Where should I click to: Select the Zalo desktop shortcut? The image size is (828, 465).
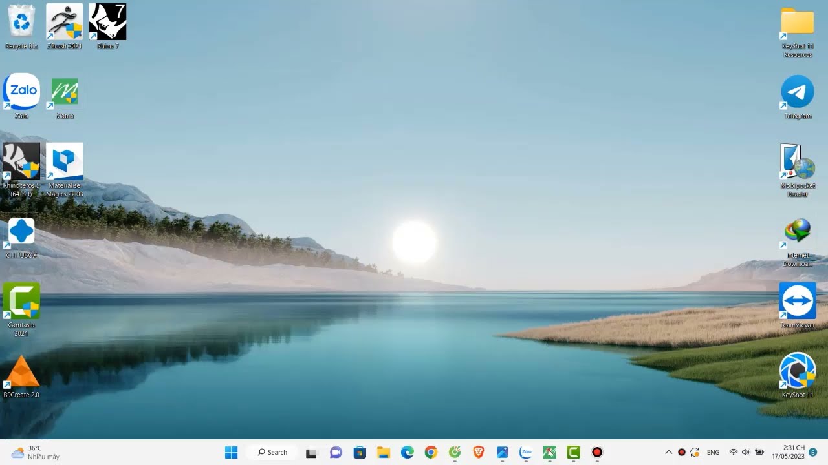coord(21,96)
